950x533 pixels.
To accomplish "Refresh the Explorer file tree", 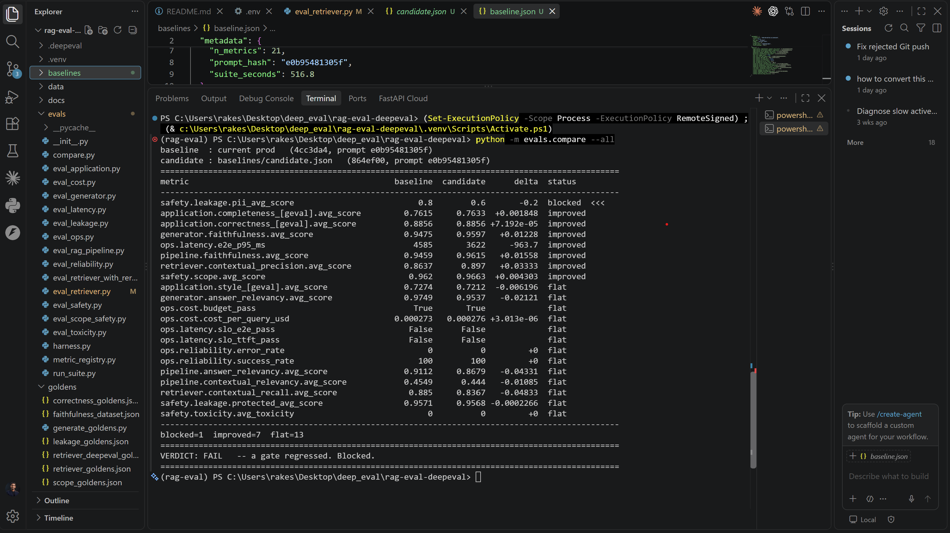I will pyautogui.click(x=118, y=30).
